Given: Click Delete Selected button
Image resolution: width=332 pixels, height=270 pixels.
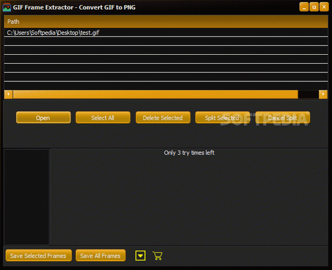Looking at the screenshot, I should point(163,117).
